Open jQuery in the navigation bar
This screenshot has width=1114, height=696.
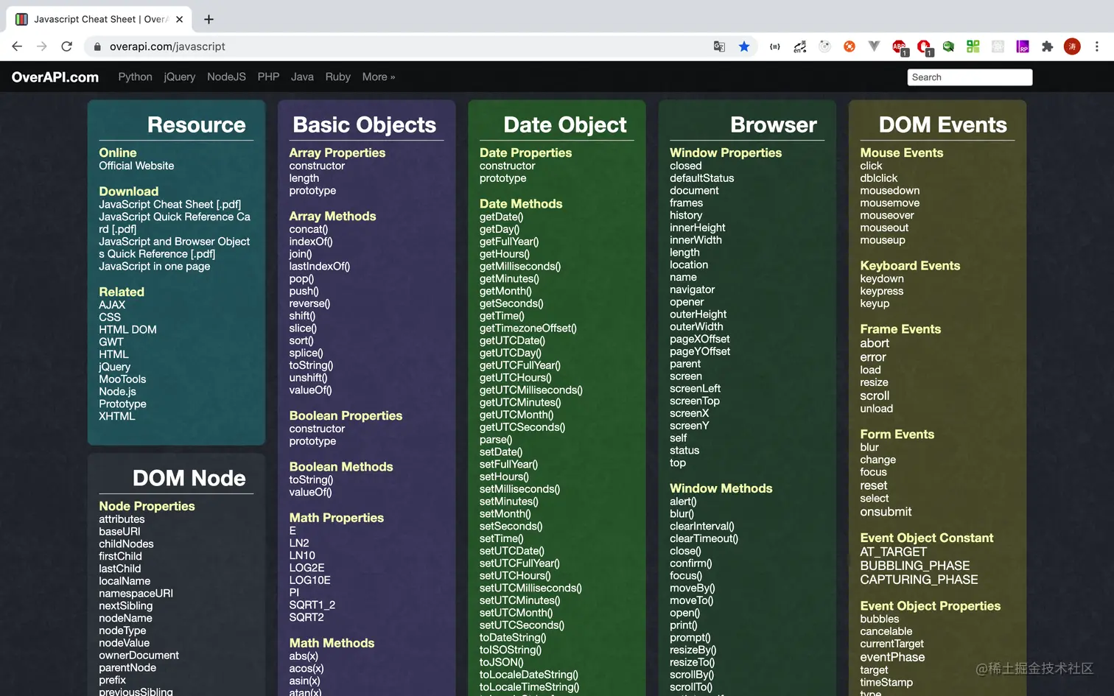point(180,77)
